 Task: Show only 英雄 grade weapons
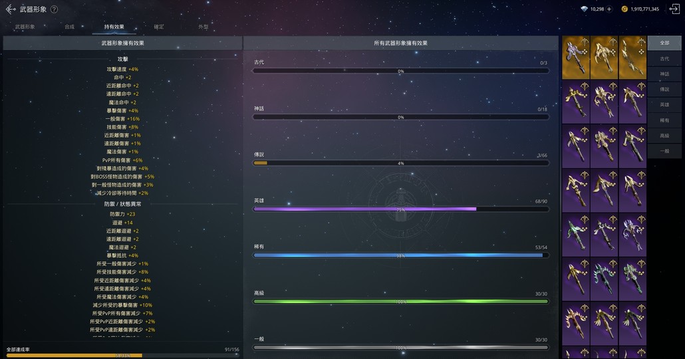click(664, 105)
